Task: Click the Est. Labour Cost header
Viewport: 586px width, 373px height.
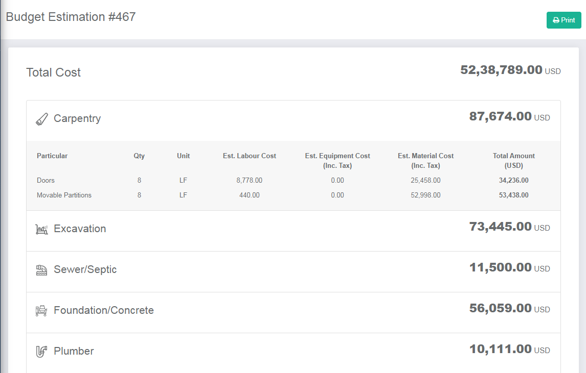Action: tap(249, 156)
